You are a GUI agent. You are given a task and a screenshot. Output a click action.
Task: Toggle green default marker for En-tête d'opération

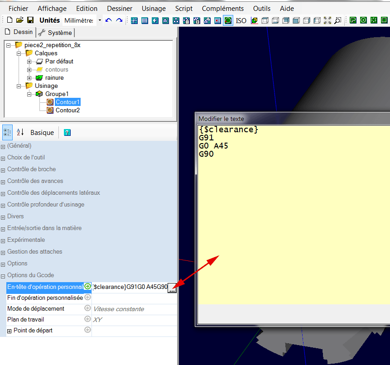pyautogui.click(x=87, y=287)
